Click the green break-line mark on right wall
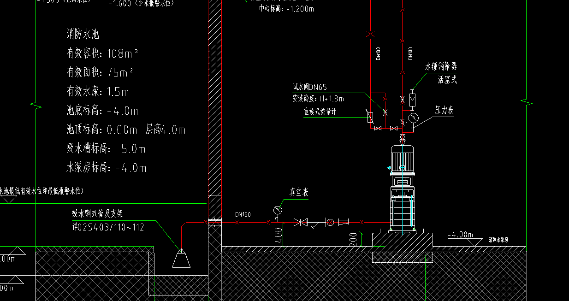 (x=526, y=101)
